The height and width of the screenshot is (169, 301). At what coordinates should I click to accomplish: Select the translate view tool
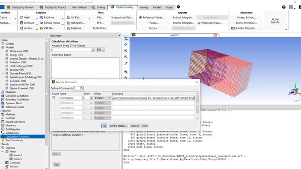tap(126, 45)
